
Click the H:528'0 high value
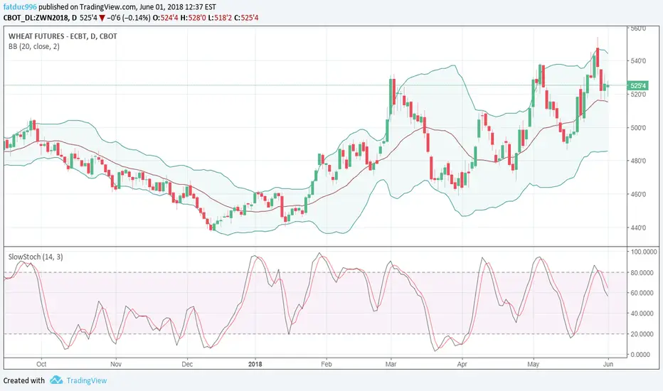pos(193,18)
